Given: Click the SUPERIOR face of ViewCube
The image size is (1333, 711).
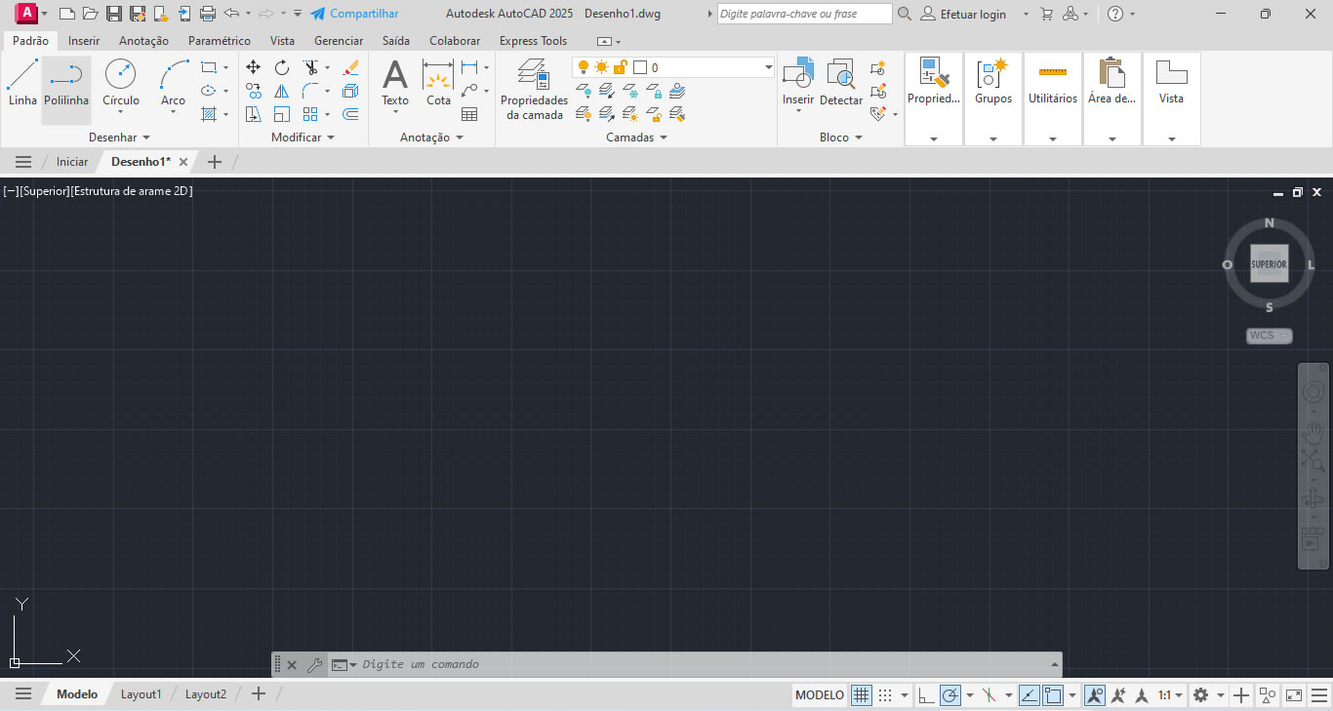Looking at the screenshot, I should (x=1269, y=264).
